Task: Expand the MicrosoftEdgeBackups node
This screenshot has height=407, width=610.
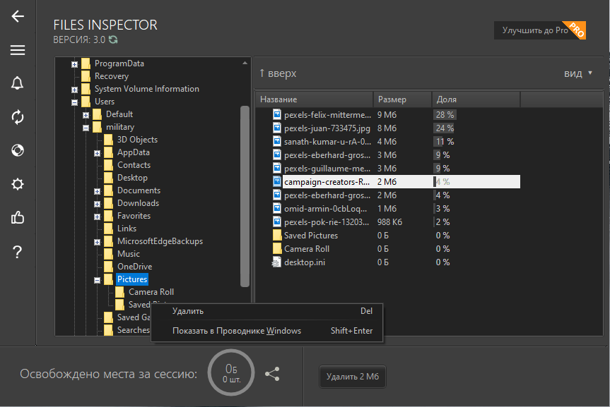Action: coord(98,243)
